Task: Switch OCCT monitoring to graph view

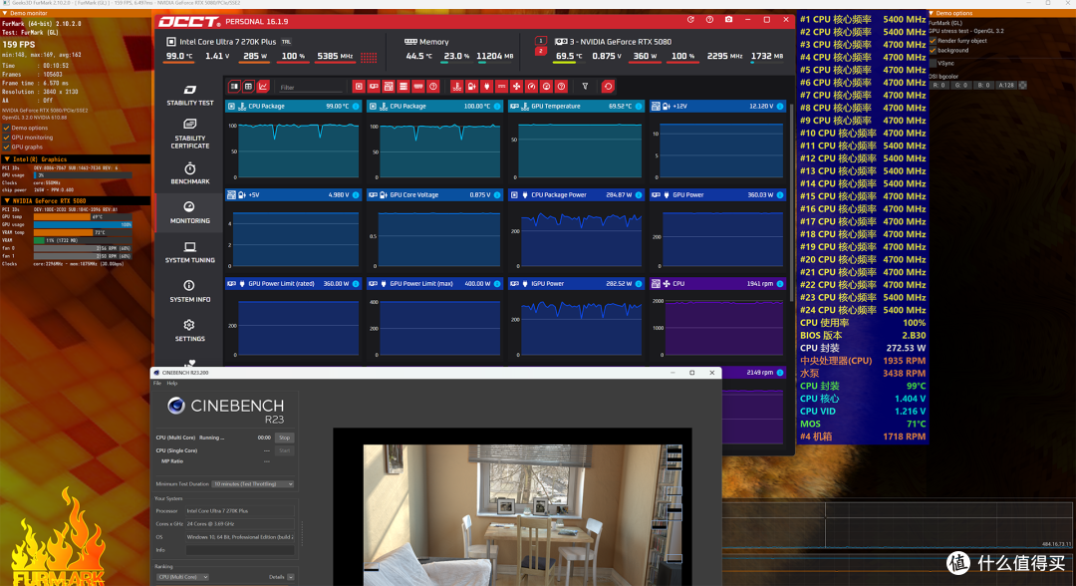Action: pyautogui.click(x=263, y=87)
